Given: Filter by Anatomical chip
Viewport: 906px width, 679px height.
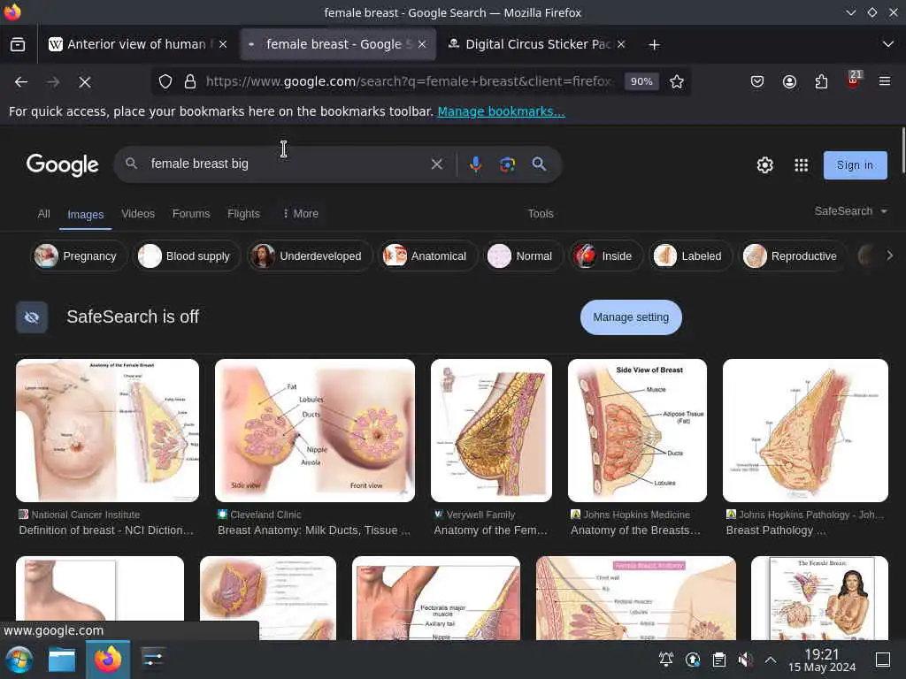Looking at the screenshot, I should pos(427,256).
